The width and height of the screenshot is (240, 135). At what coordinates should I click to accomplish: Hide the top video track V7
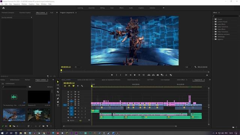(78, 92)
